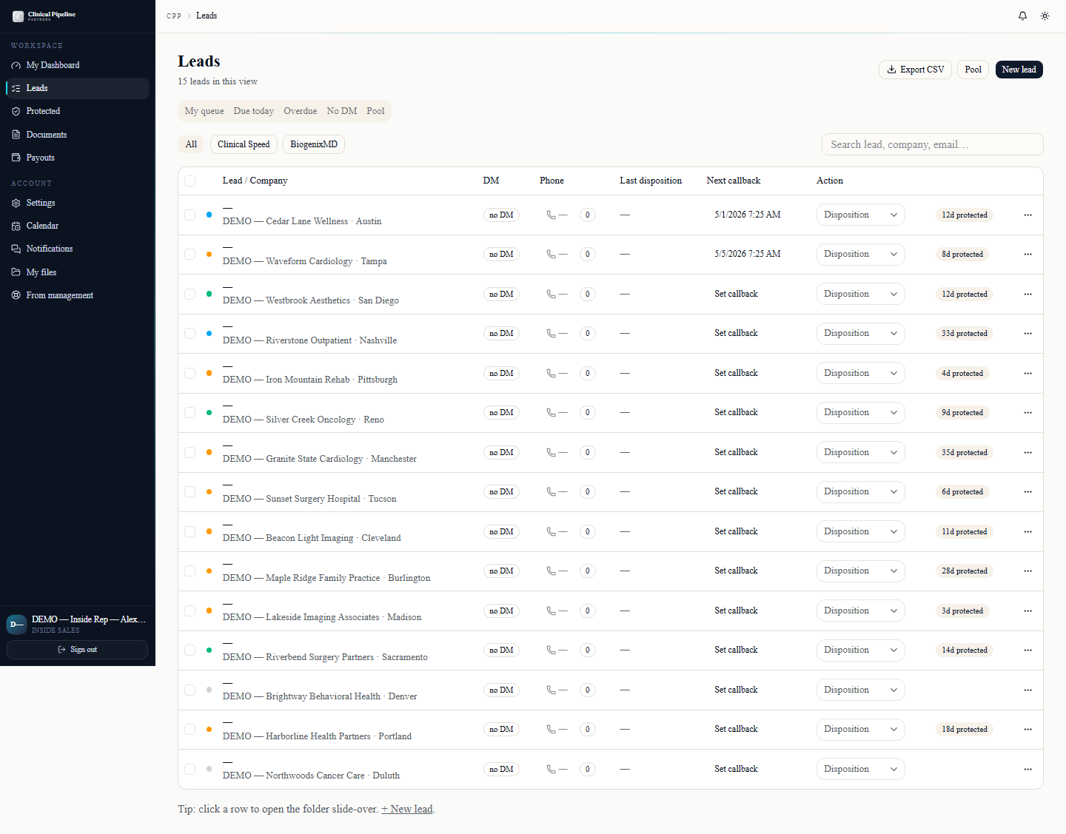The width and height of the screenshot is (1066, 834).
Task: Open Disposition dropdown for Riverbend Surgery Partners
Action: (x=860, y=650)
